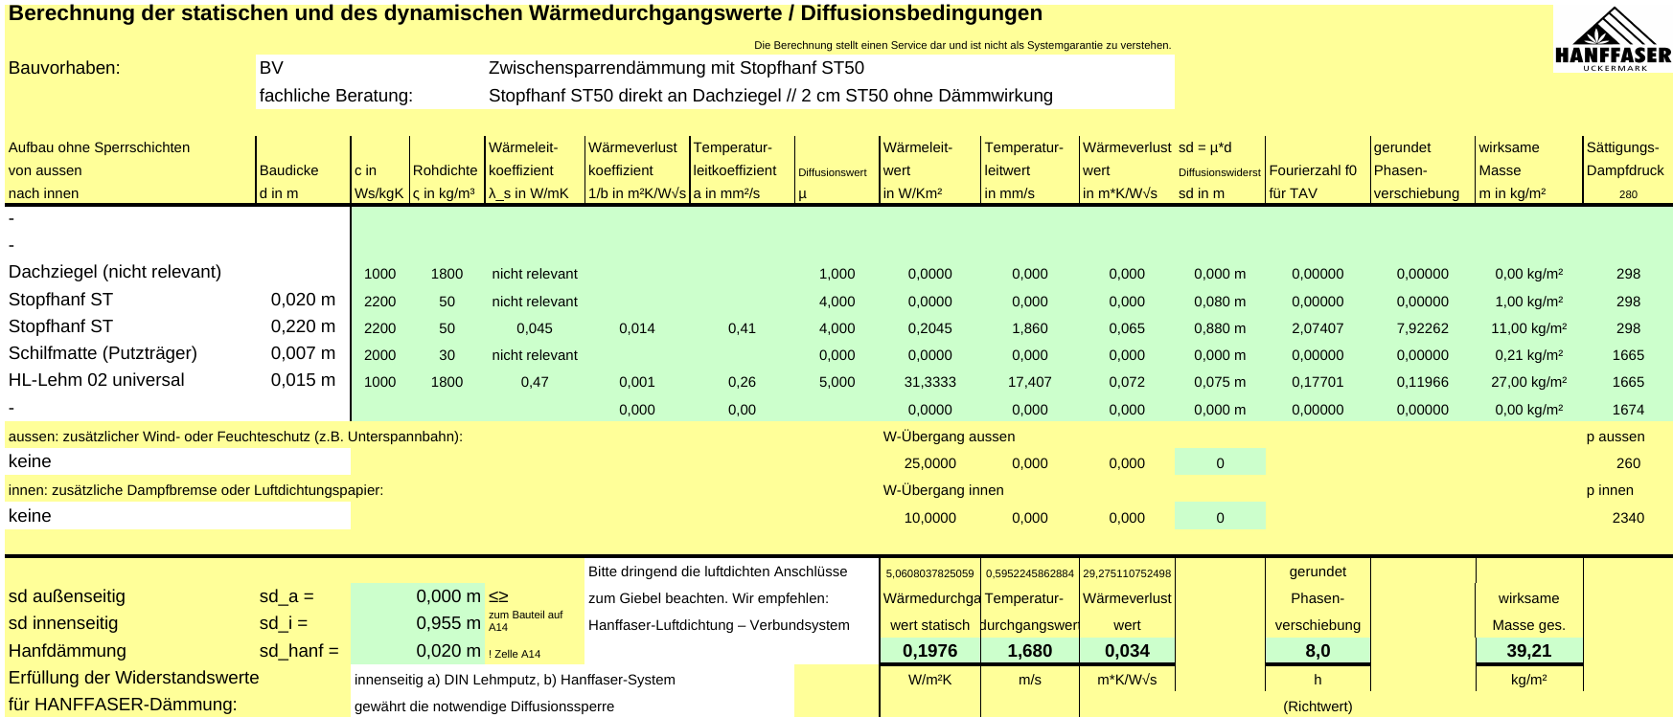Select the outer 'keine' wind protection field

coord(178,461)
